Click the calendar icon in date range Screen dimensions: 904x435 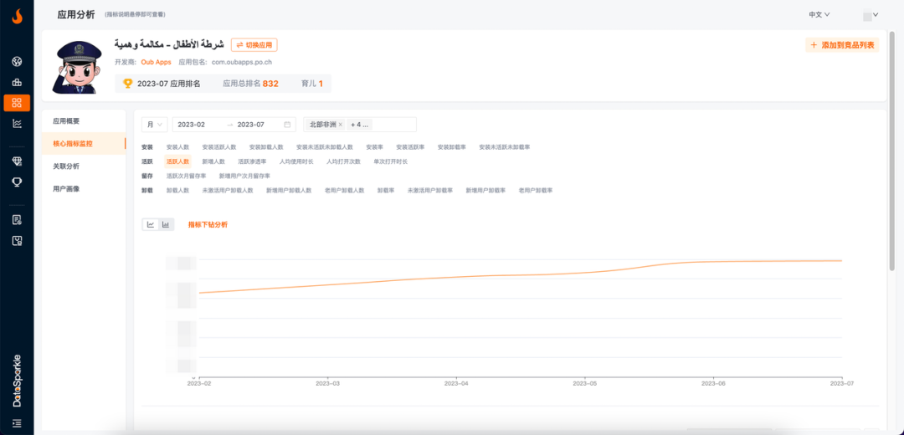tap(288, 125)
